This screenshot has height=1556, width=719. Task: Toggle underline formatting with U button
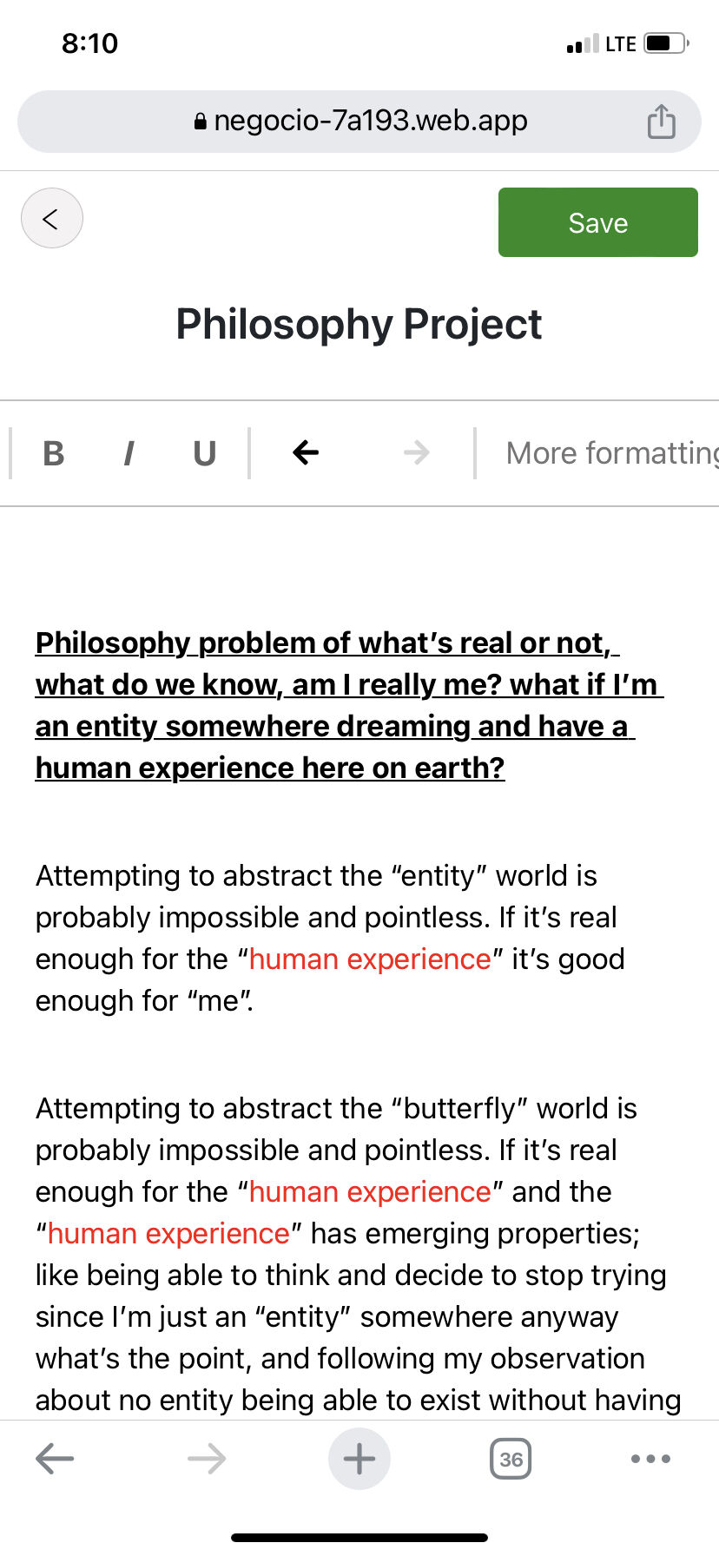(x=204, y=453)
